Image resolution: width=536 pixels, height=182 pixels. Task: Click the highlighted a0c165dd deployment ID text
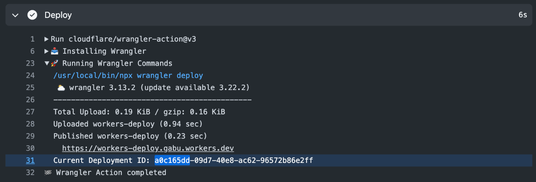(172, 160)
